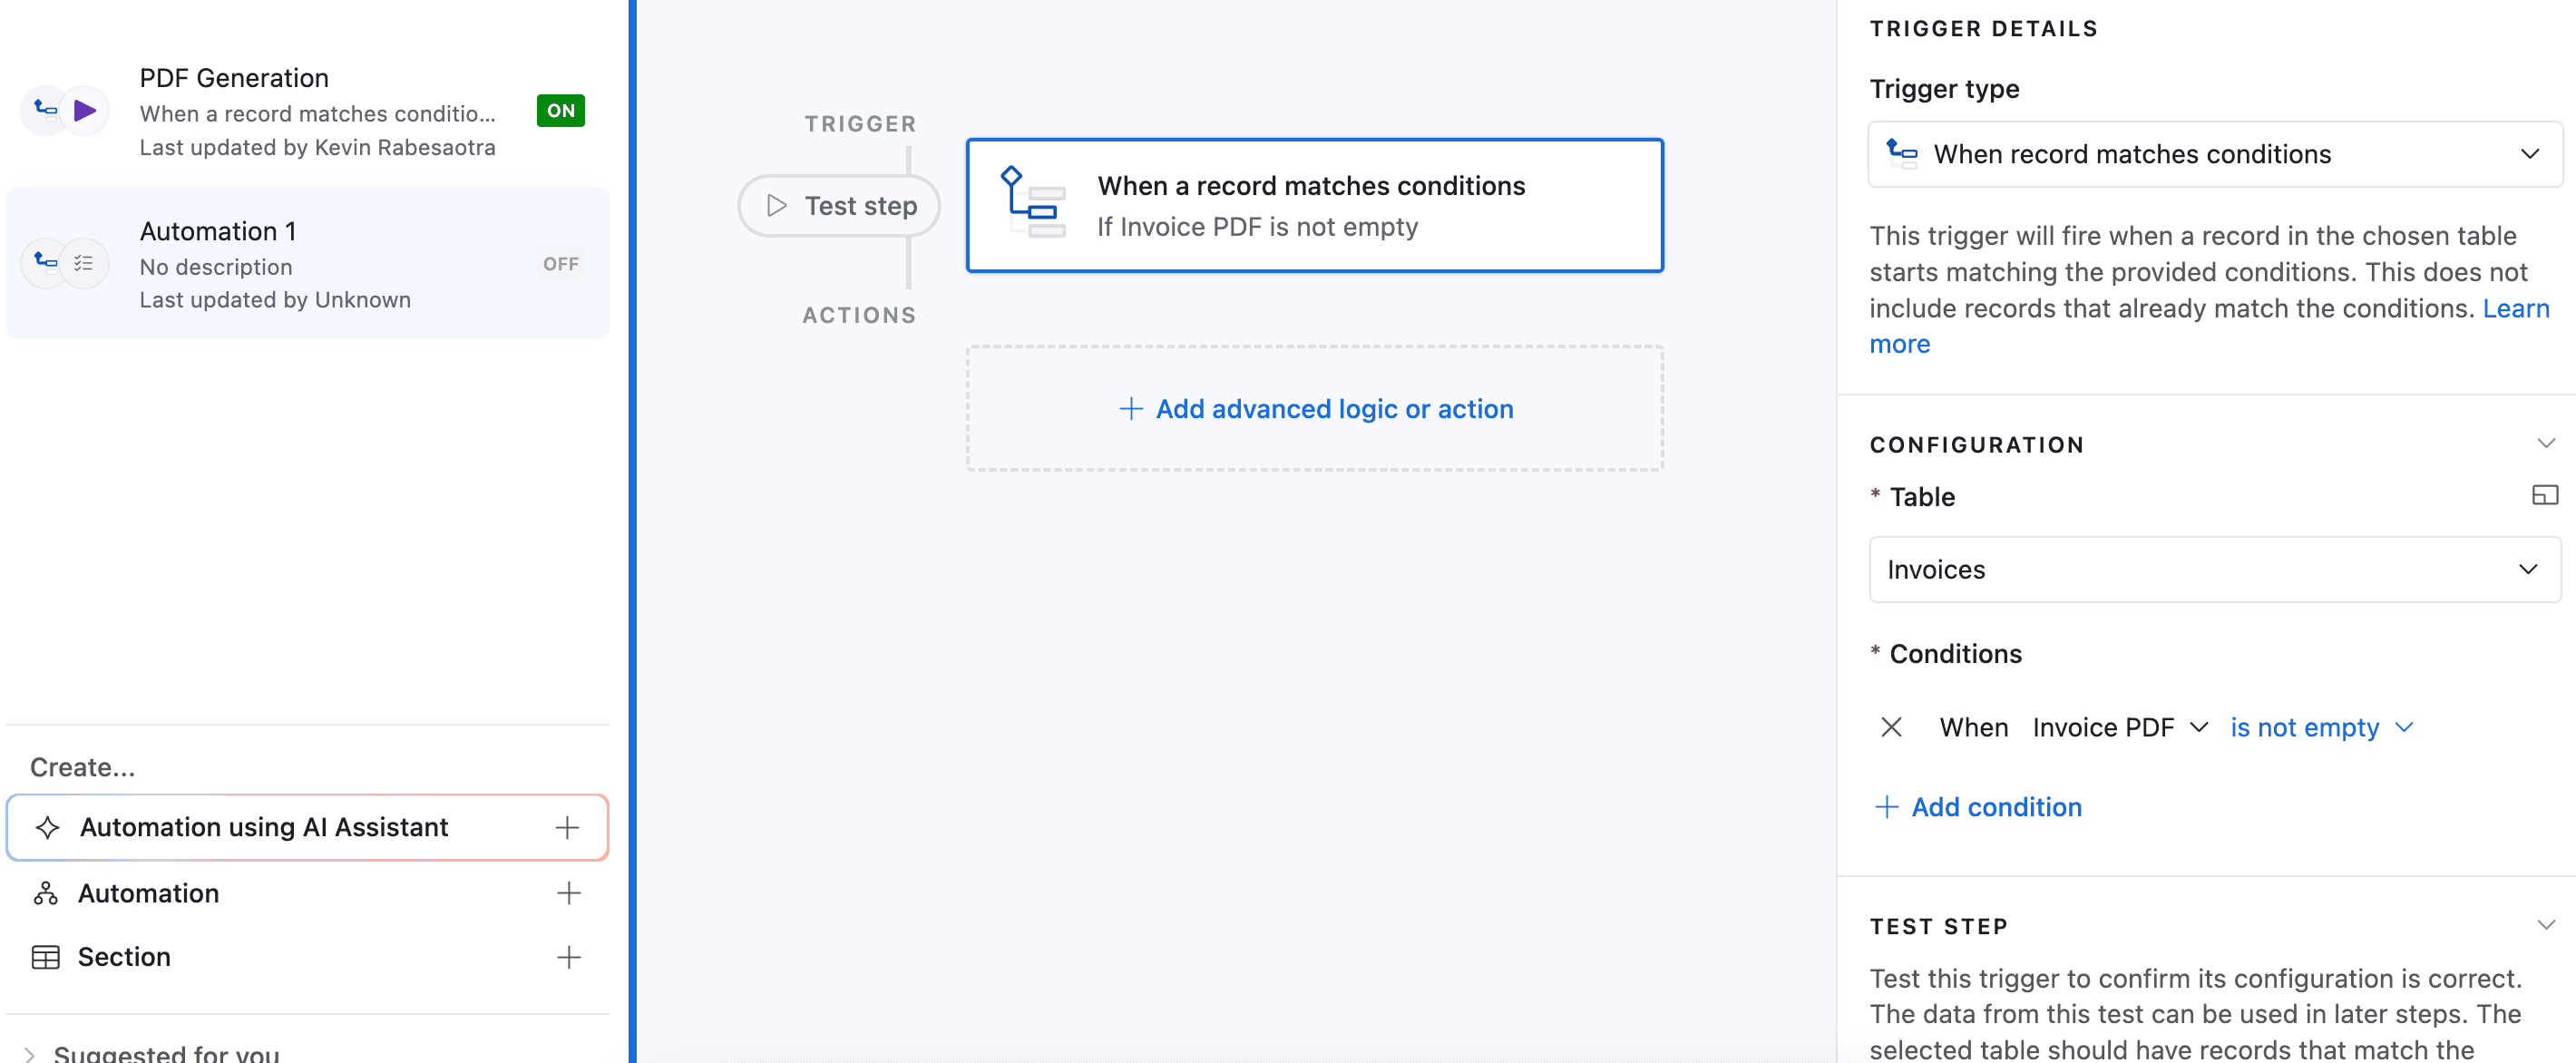Collapse the Test Step section chevron
Image resolution: width=2576 pixels, height=1063 pixels.
(2545, 925)
